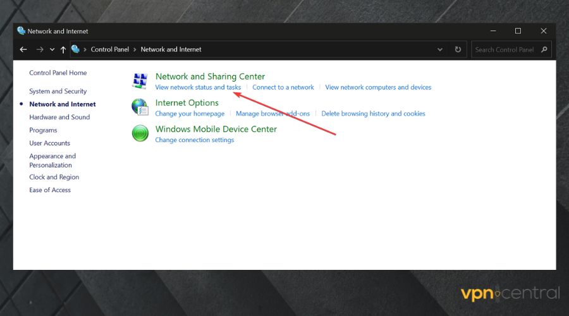Expand the address bar history dropdown
The width and height of the screenshot is (569, 316).
point(440,49)
